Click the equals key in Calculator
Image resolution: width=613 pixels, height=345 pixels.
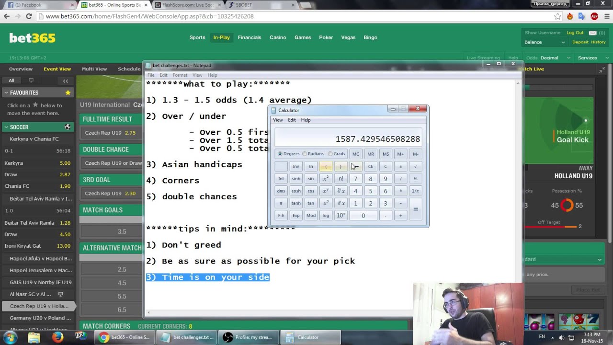pos(415,209)
